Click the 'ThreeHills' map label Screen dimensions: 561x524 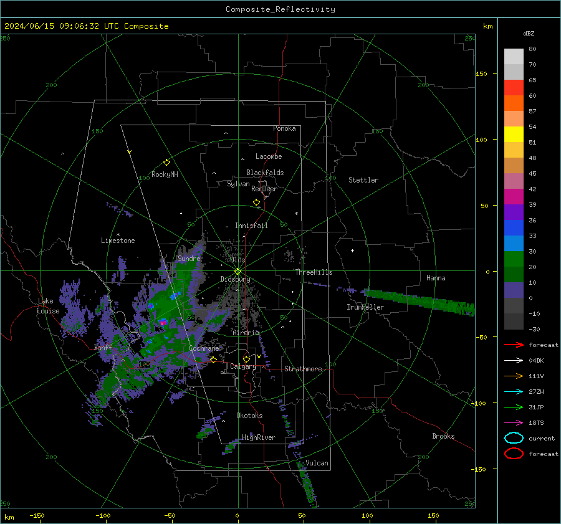[x=314, y=272]
